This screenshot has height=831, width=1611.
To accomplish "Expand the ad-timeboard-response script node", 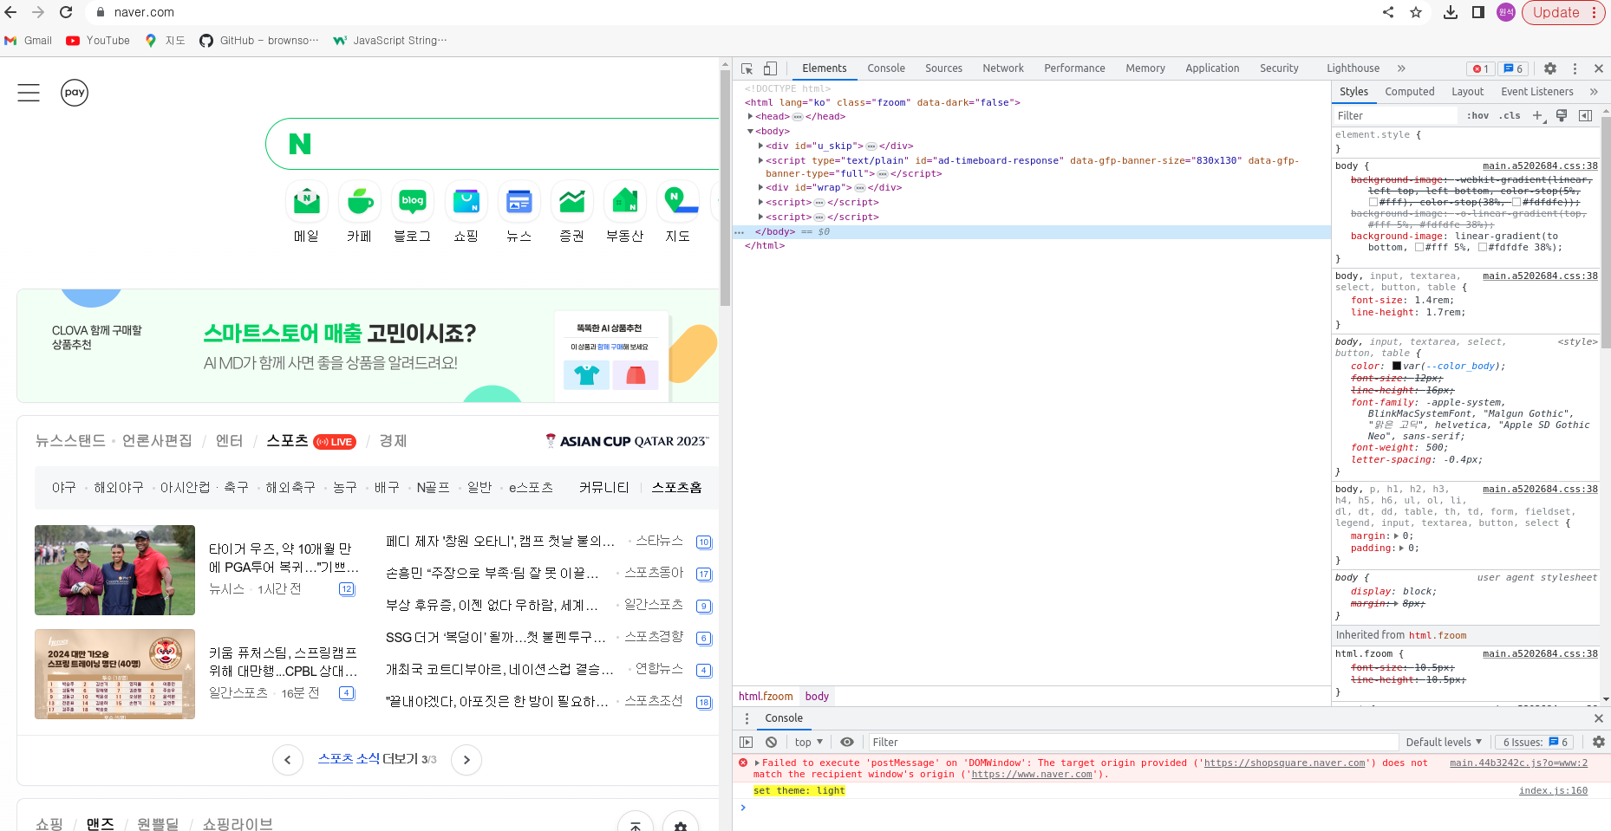I will click(x=761, y=160).
